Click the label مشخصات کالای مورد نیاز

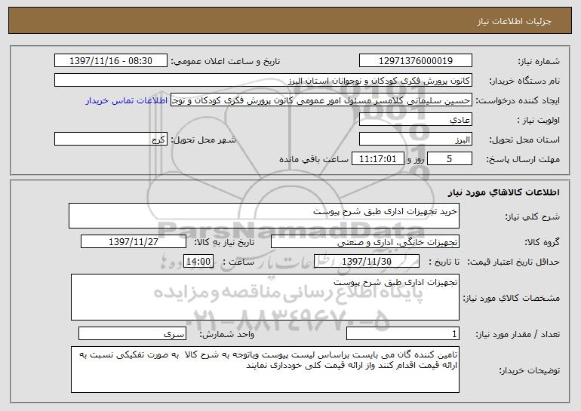click(x=512, y=298)
